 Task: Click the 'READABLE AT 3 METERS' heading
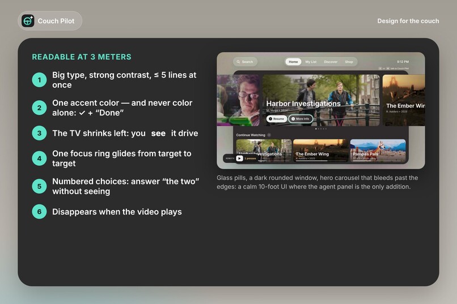pos(82,57)
